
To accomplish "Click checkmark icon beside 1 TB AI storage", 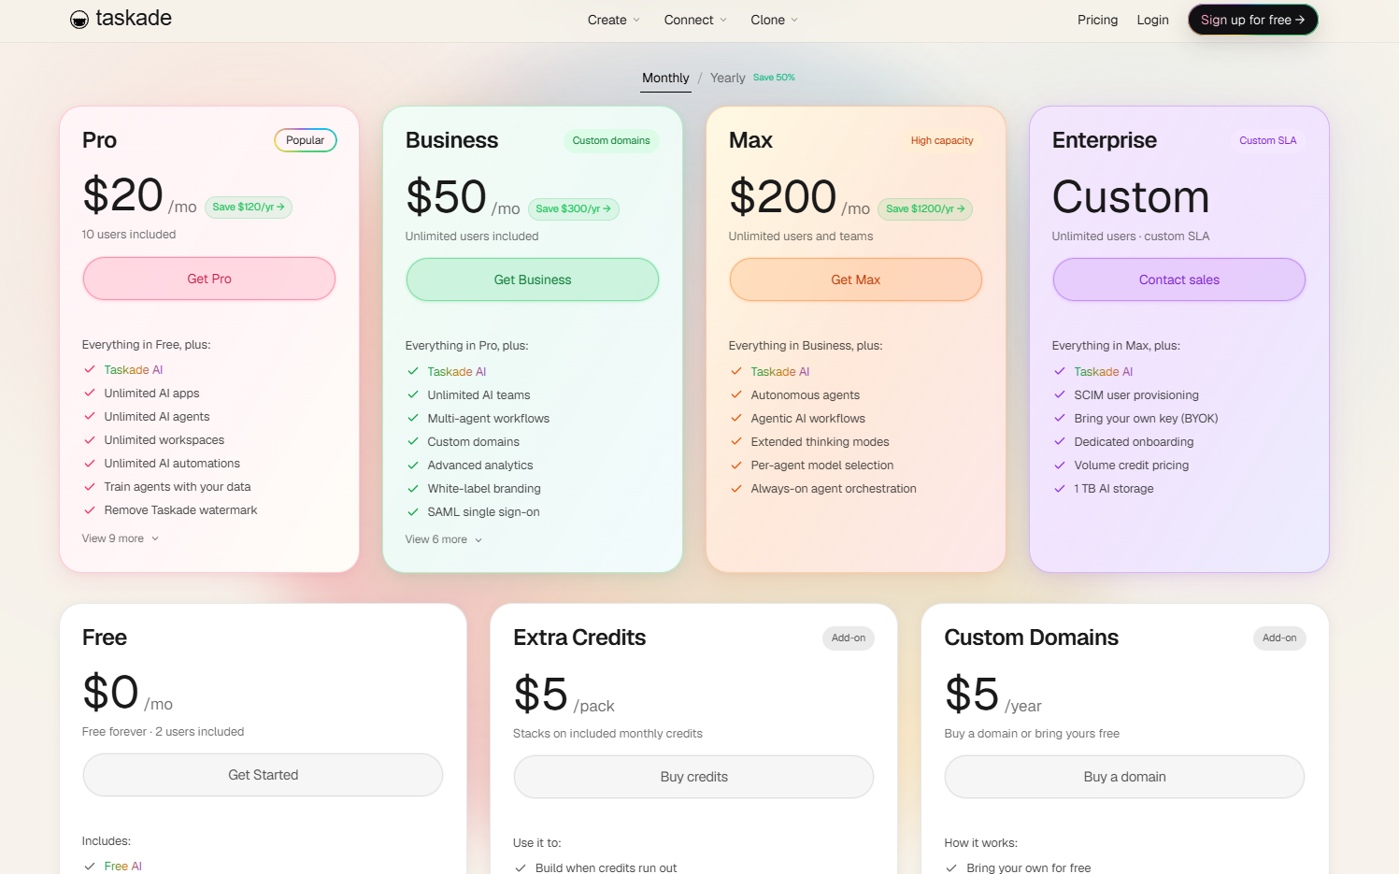I will [1060, 489].
